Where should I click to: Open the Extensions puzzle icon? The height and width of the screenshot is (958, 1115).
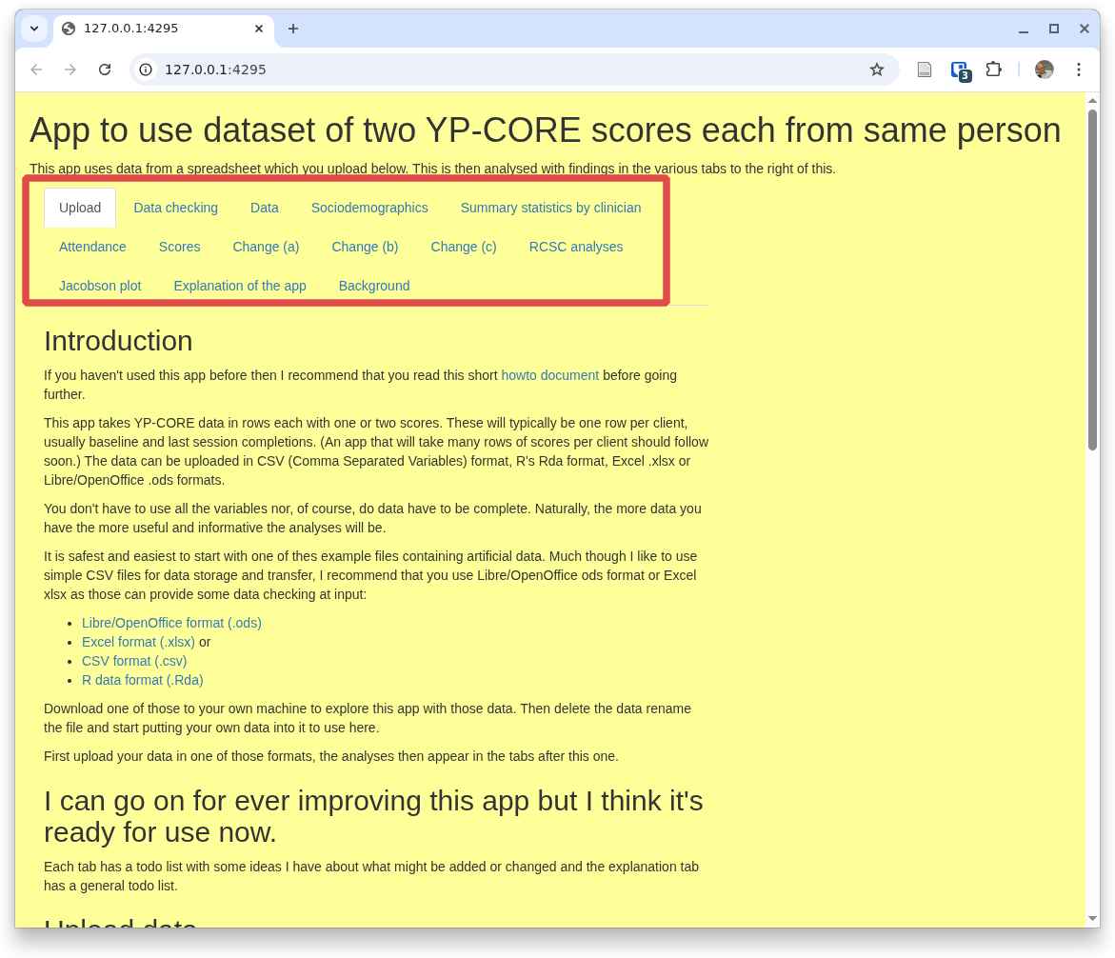(993, 70)
